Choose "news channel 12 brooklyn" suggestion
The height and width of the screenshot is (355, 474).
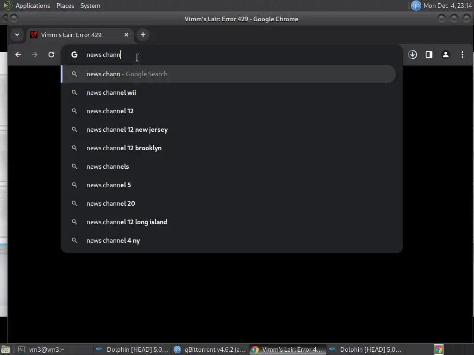coord(229,148)
